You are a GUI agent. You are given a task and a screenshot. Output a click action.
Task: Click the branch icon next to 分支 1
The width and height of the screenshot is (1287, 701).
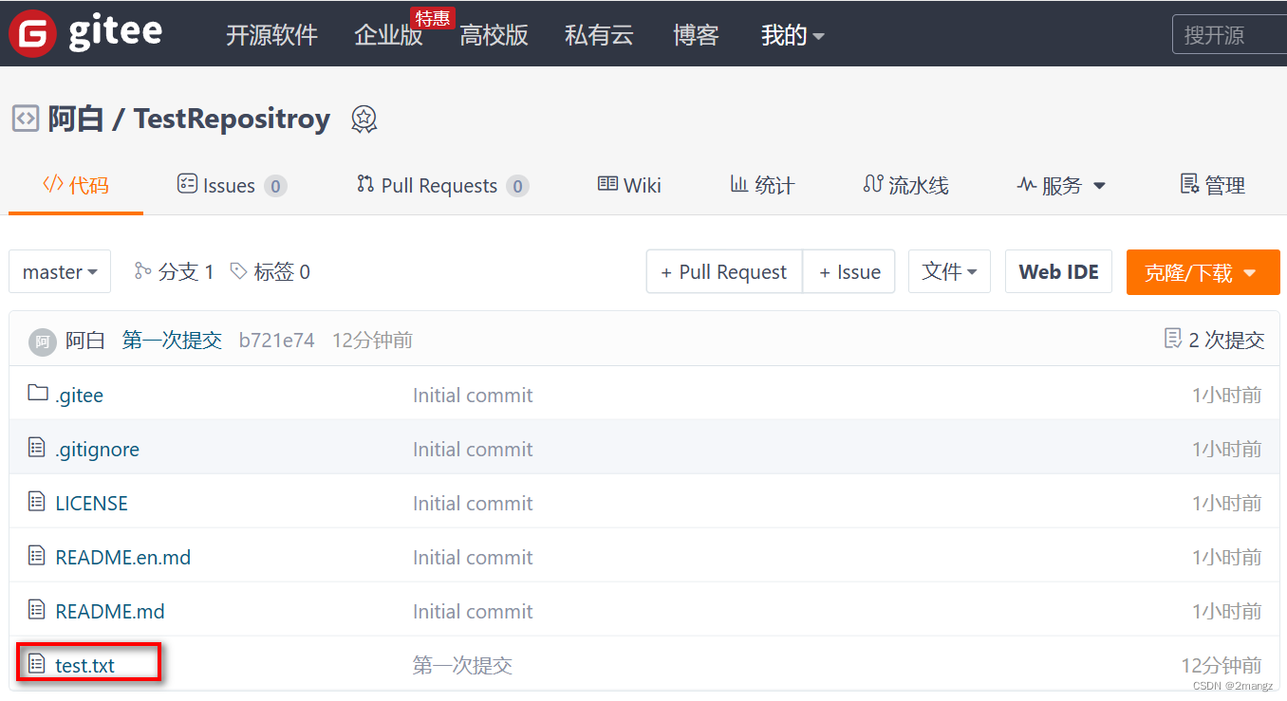[143, 271]
